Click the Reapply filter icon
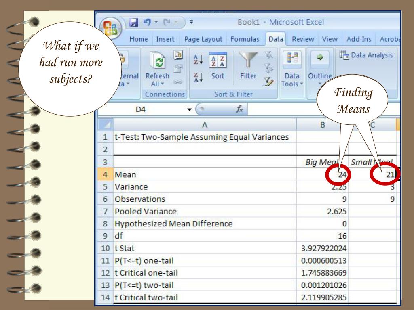Screen dimensions: 414x310 point(269,68)
